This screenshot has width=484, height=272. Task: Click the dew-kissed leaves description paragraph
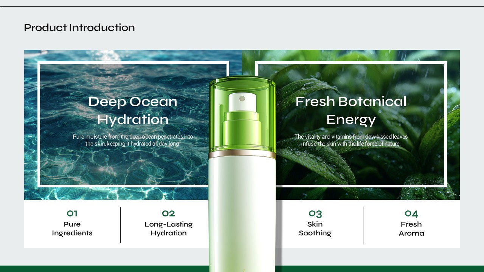point(351,140)
